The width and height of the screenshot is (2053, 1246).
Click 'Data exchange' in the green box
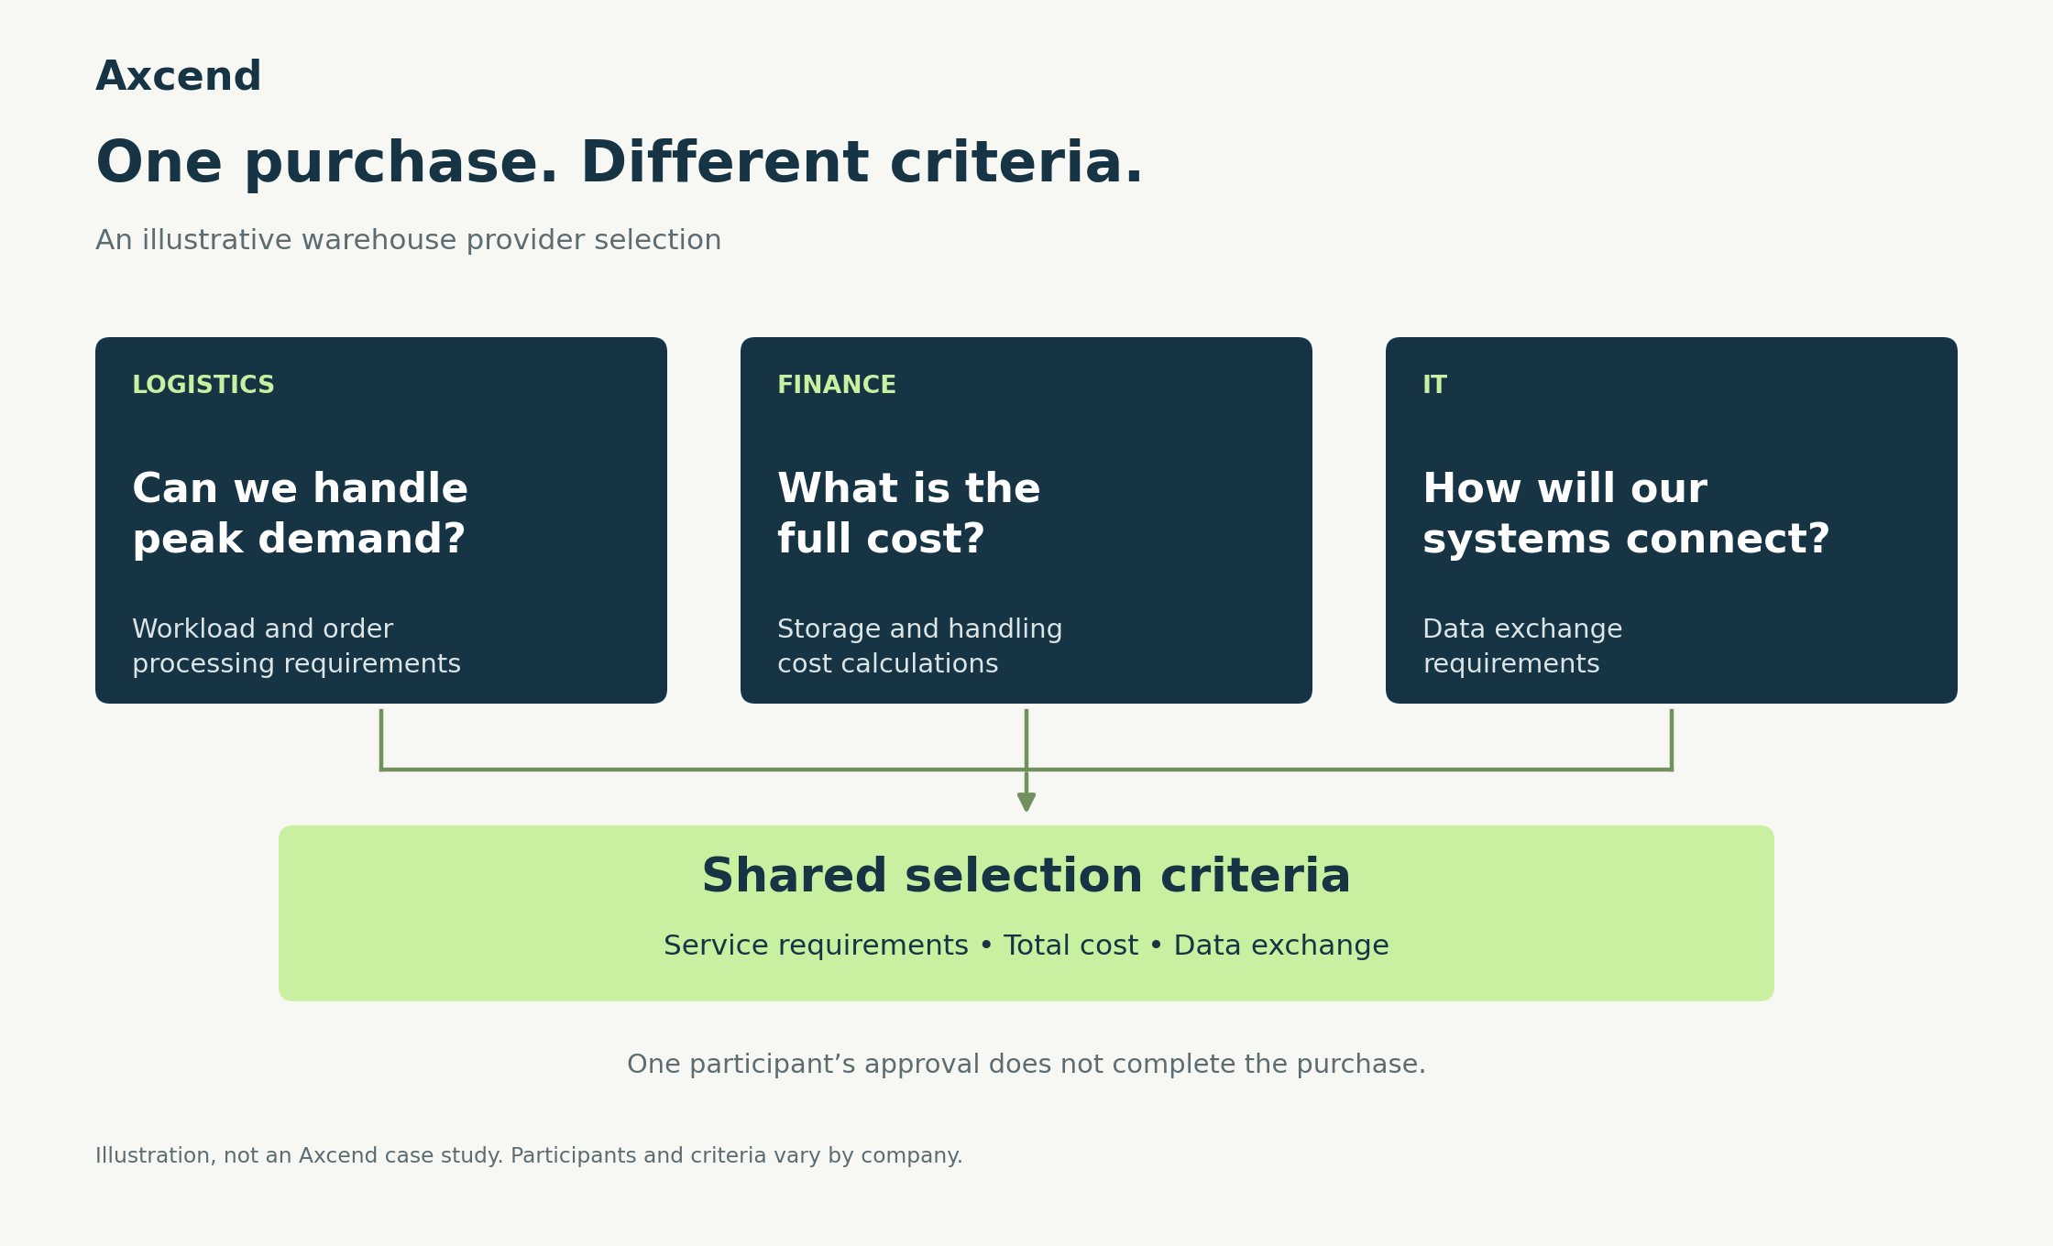[x=1281, y=945]
